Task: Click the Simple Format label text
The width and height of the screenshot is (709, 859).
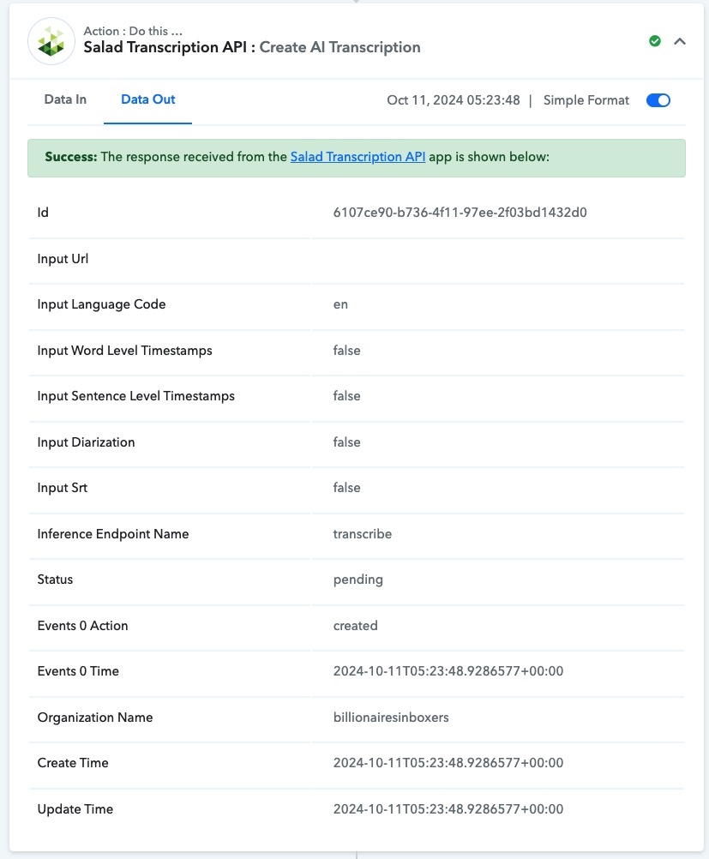Action: (586, 100)
